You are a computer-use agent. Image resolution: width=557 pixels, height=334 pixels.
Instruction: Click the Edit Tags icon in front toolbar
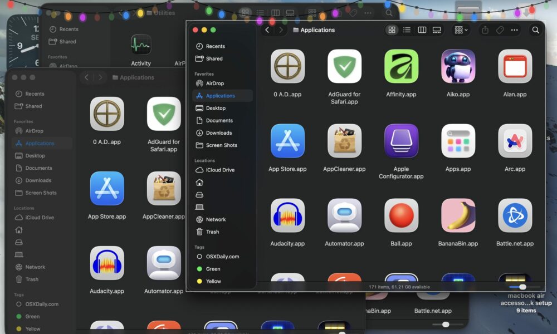tap(500, 30)
